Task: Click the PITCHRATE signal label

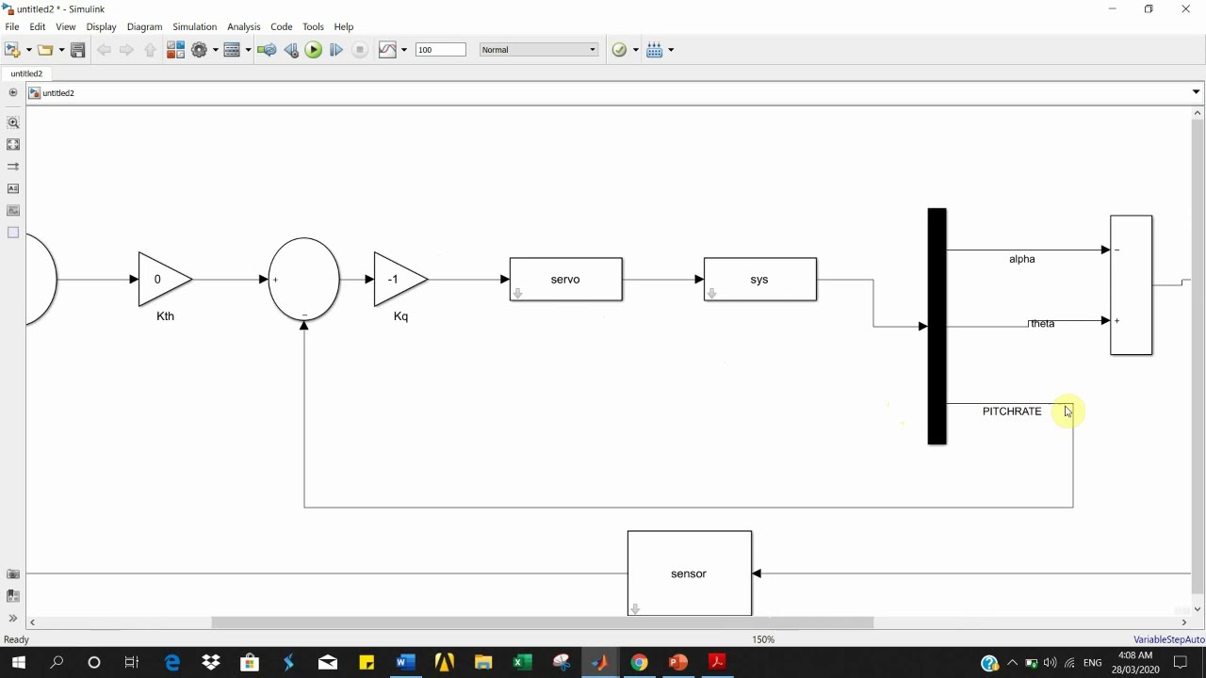Action: pyautogui.click(x=1012, y=412)
